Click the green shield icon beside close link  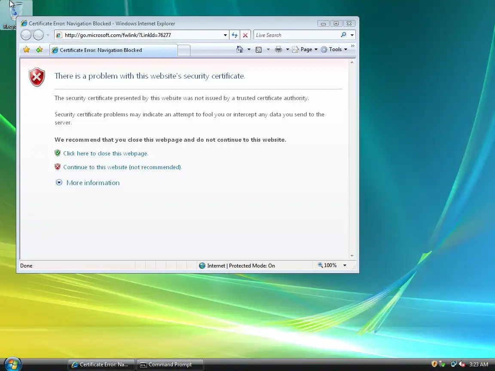point(58,153)
